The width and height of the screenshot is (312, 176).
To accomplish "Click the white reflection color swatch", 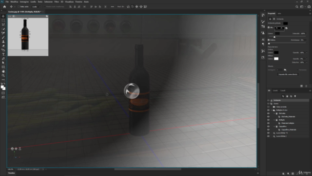I will pos(276,59).
